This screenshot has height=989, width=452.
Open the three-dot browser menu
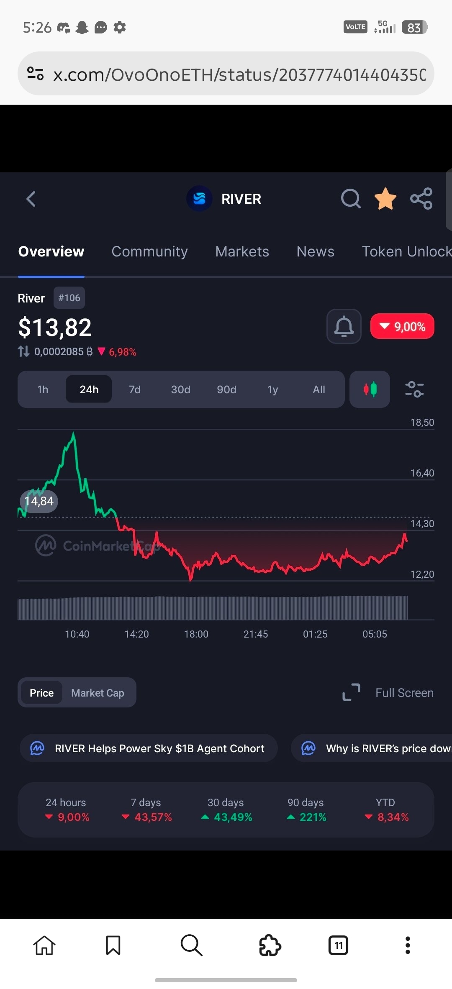tap(408, 945)
